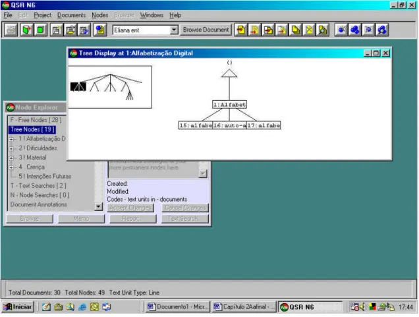
Task: Click the tree overview mini-map thumbnail
Action: click(x=110, y=87)
